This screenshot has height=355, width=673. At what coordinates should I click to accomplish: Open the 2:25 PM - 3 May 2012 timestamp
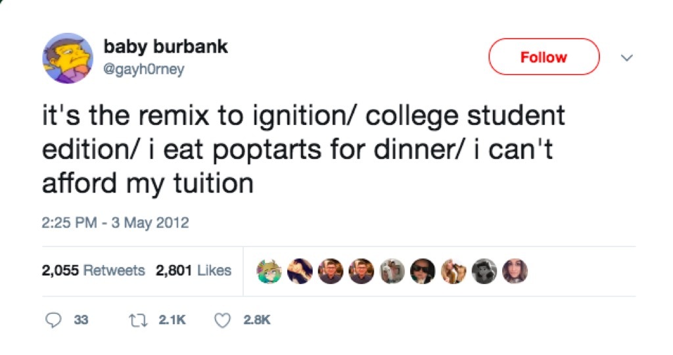point(115,223)
